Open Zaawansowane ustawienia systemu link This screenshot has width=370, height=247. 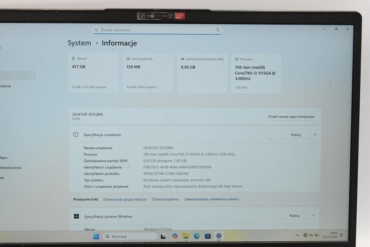[x=211, y=199]
